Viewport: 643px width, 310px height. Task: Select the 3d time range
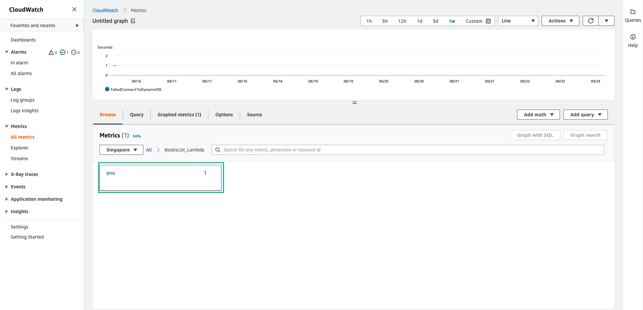click(435, 21)
